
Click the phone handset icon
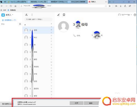tap(75, 36)
